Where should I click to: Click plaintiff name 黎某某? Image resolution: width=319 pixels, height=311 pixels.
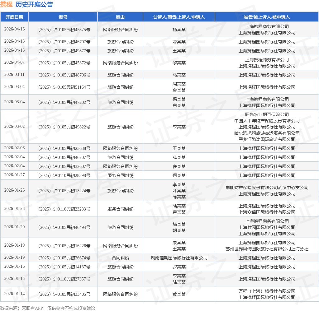click(179, 63)
